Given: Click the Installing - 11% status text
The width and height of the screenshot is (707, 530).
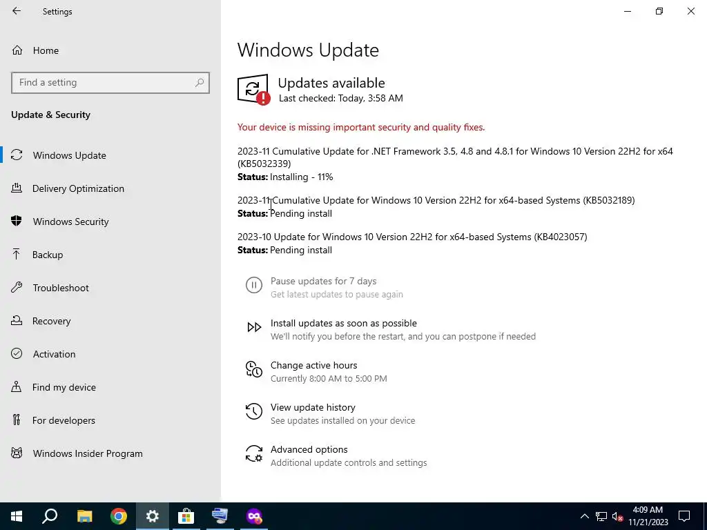Looking at the screenshot, I should click(x=301, y=177).
